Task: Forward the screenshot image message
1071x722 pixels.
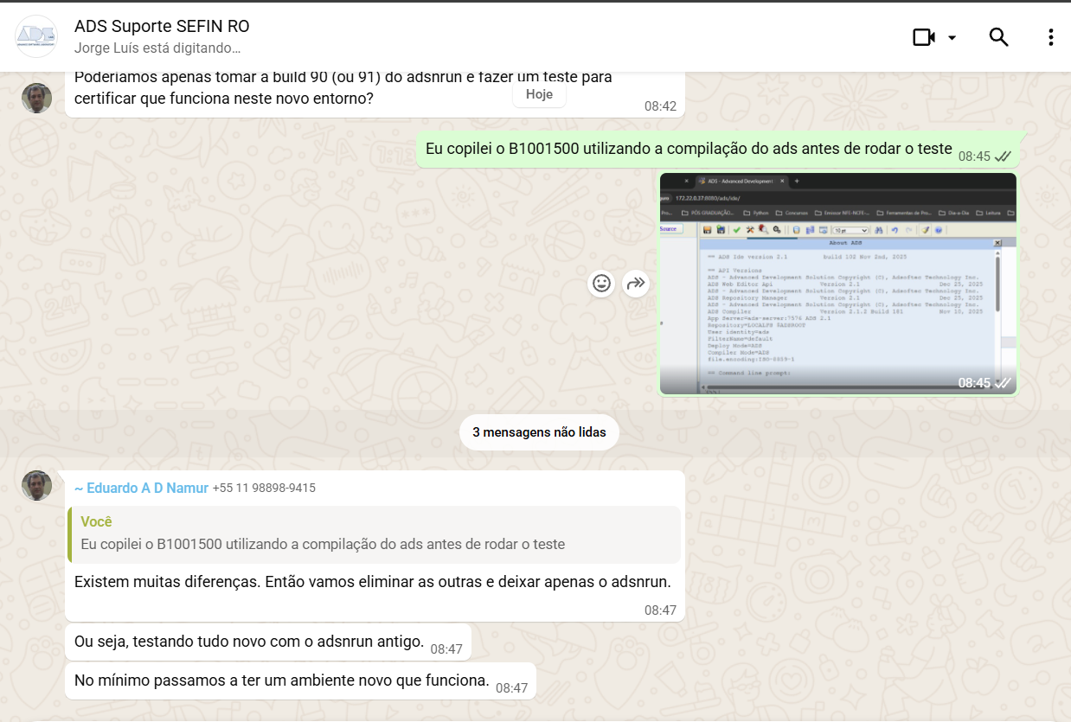Action: click(636, 283)
